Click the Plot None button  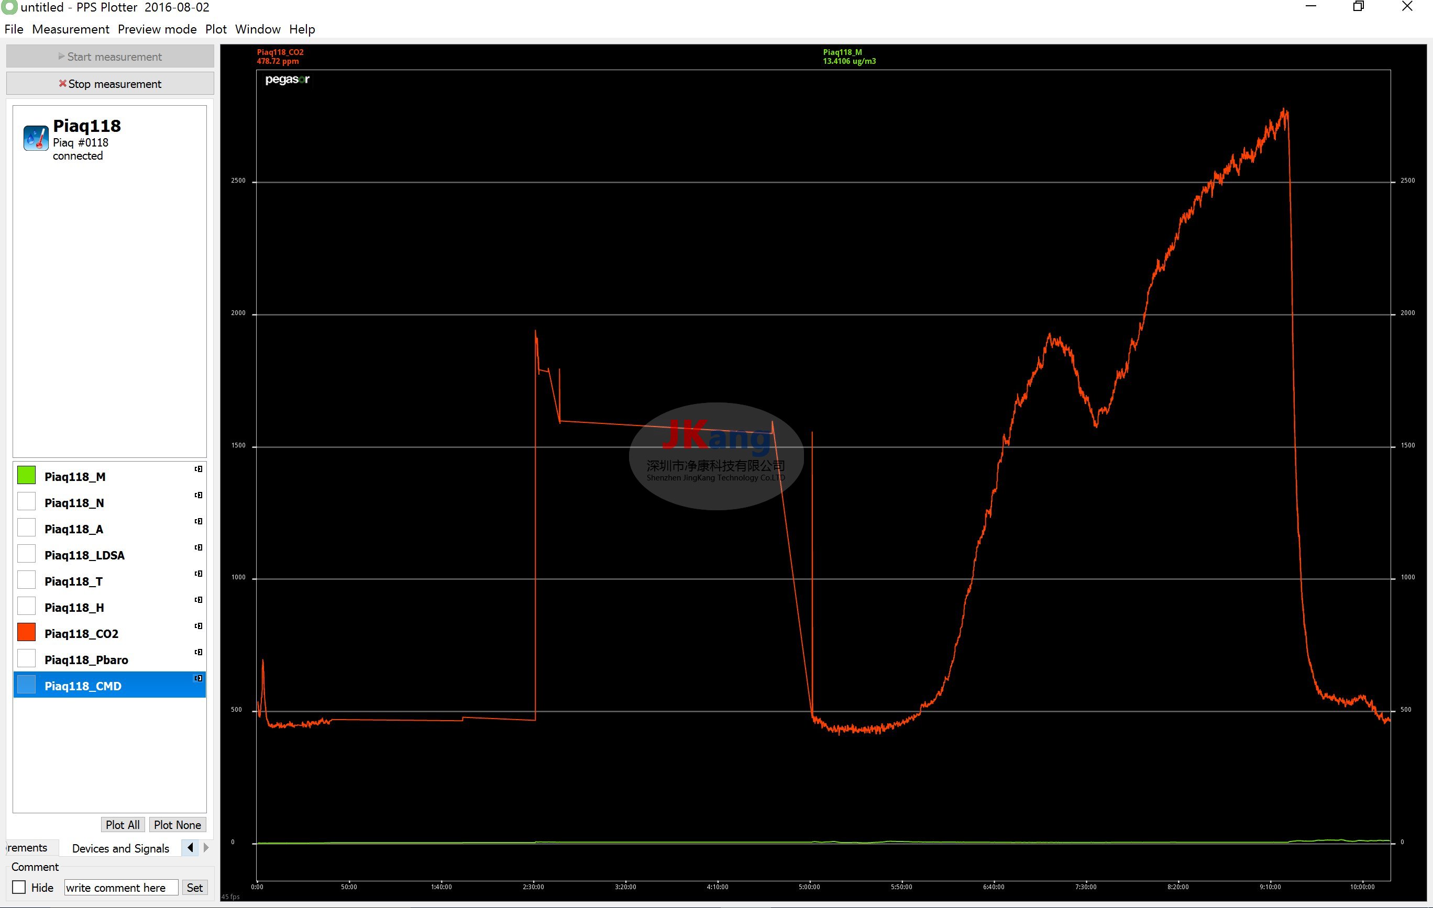[178, 825]
